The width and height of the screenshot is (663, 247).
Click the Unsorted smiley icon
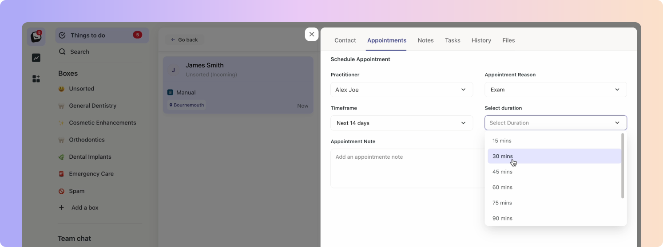(61, 89)
